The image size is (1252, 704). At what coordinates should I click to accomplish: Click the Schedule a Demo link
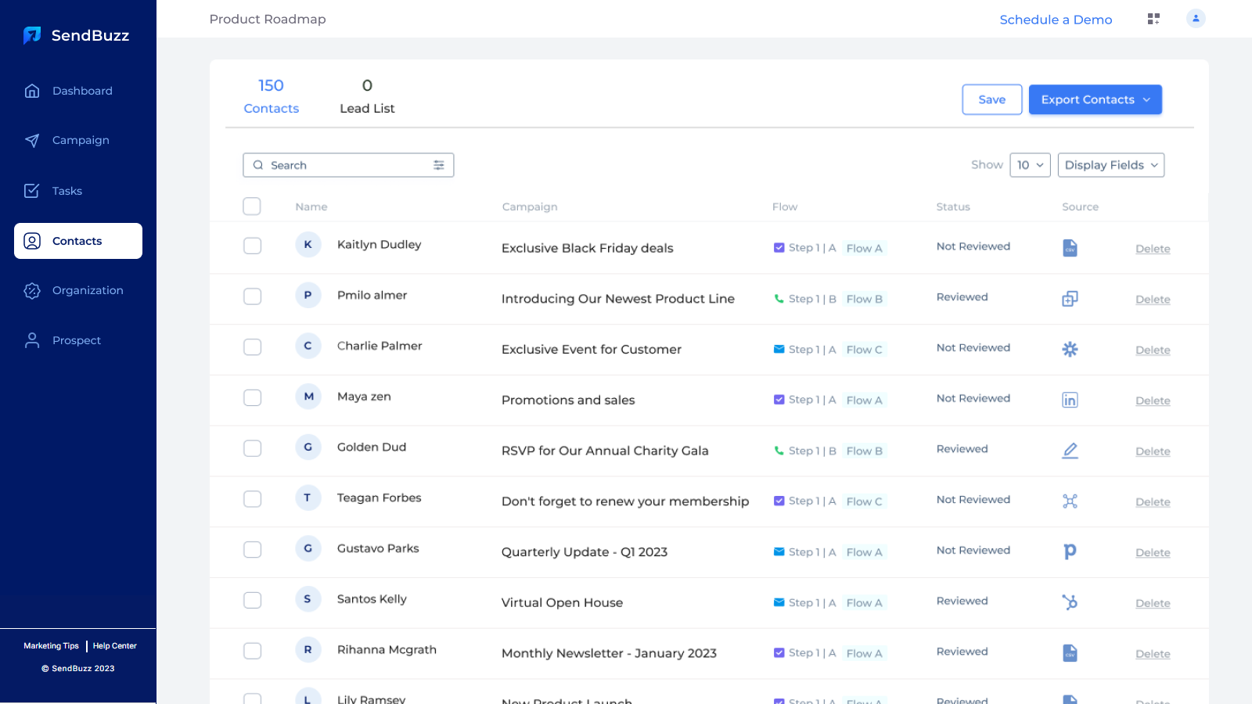[1056, 20]
